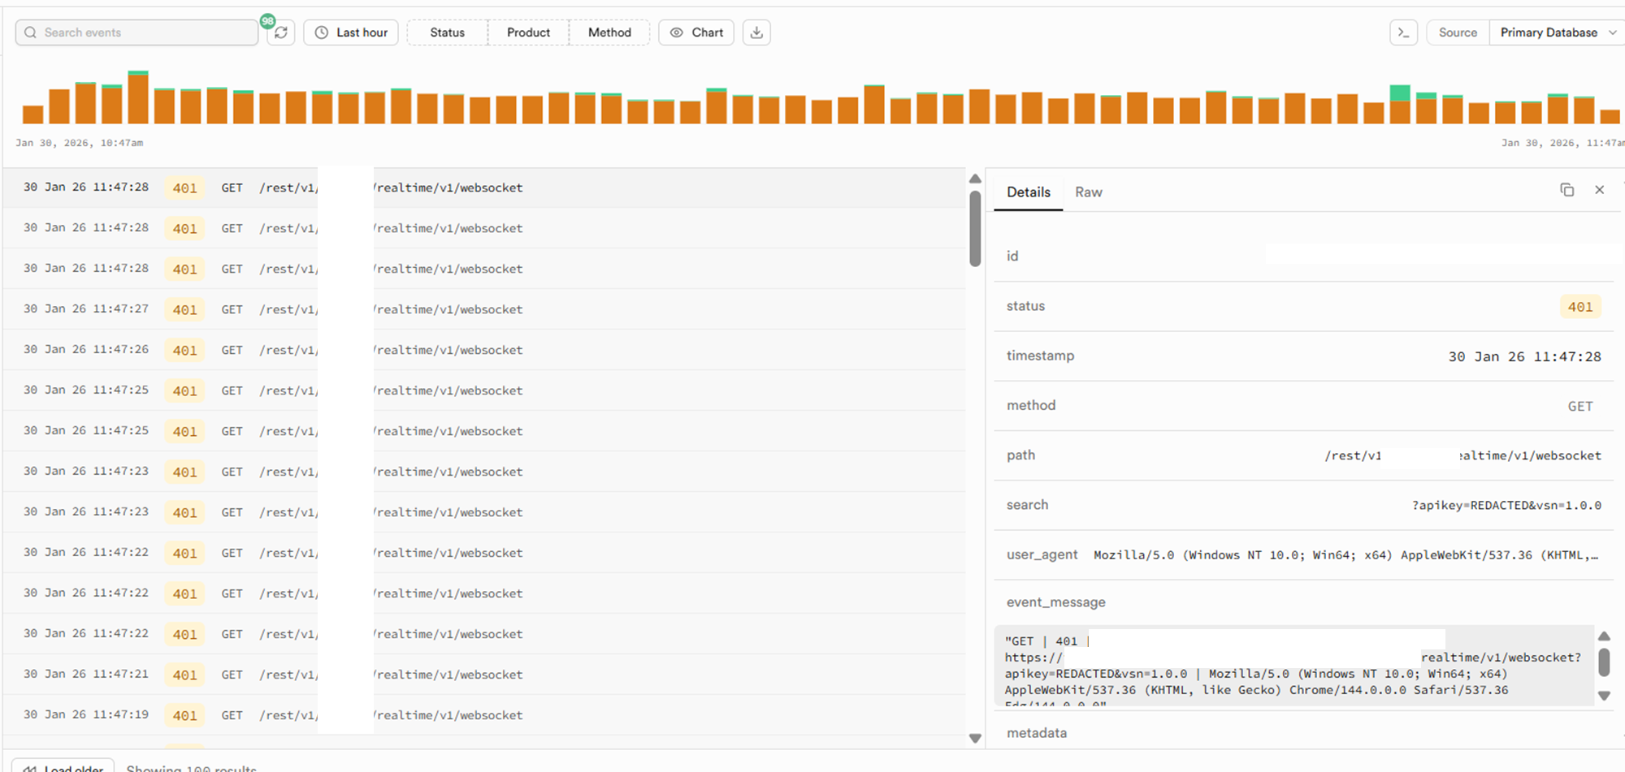
Task: Open the Method filter
Action: [x=609, y=32]
